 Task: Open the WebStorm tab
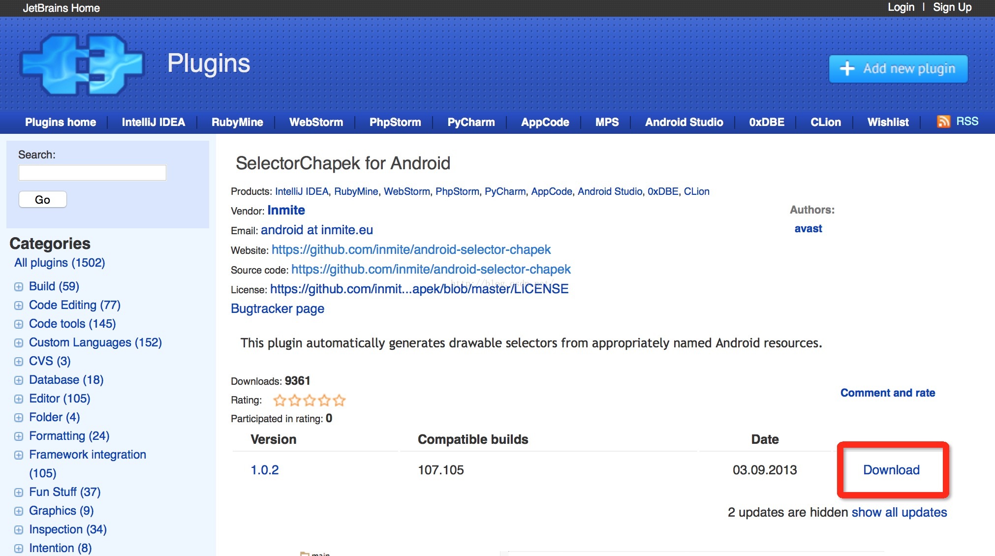pyautogui.click(x=316, y=122)
